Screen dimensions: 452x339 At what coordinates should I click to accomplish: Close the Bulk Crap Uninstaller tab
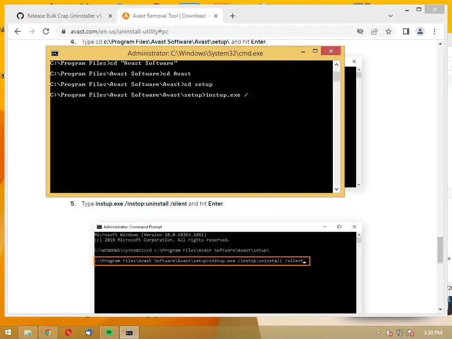pyautogui.click(x=110, y=16)
